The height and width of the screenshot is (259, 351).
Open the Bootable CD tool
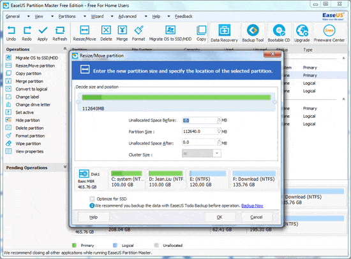point(279,33)
